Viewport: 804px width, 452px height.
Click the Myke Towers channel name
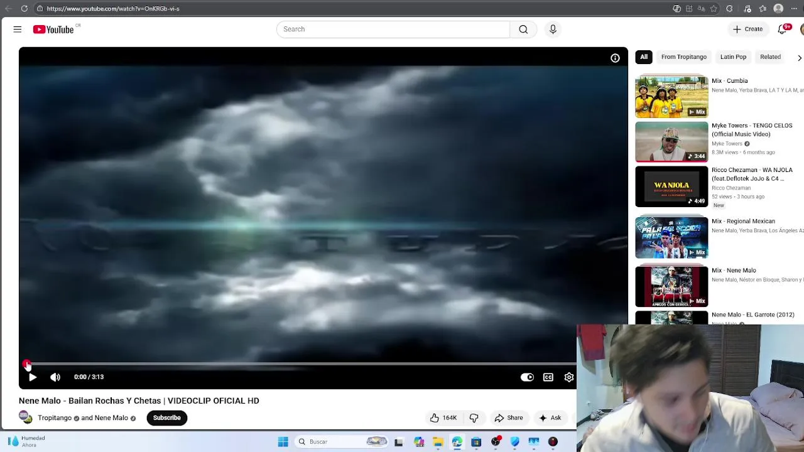(727, 144)
